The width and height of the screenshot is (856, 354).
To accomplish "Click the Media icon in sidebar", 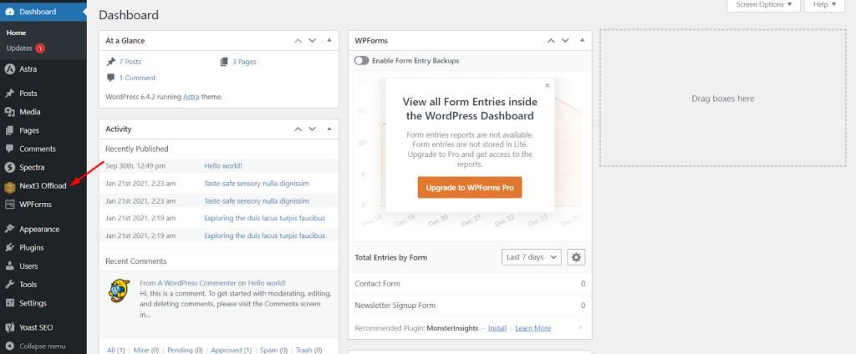I will point(9,112).
